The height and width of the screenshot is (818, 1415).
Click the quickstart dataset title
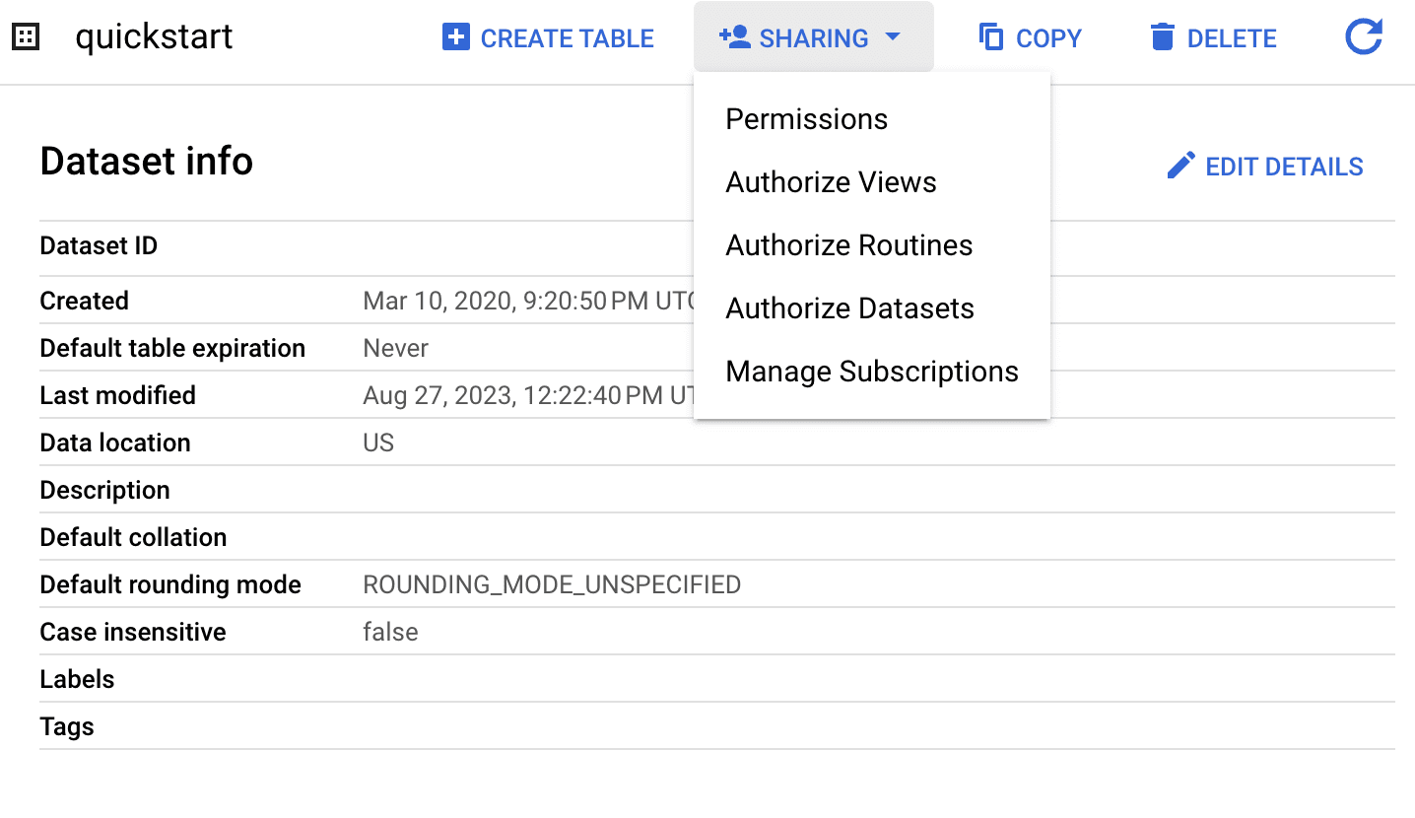[x=155, y=37]
